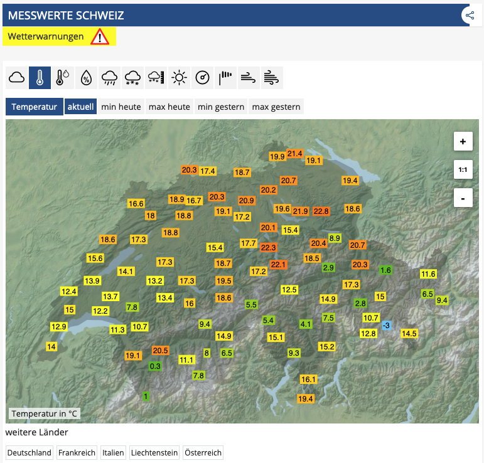Open the share icon in header
Viewport: 484px width, 463px height.
470,15
